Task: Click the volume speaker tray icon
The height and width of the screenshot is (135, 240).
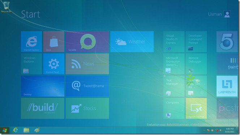Action: (221, 130)
